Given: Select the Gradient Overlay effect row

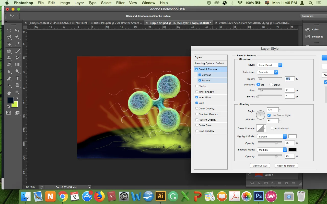Looking at the screenshot, I should [x=211, y=114].
